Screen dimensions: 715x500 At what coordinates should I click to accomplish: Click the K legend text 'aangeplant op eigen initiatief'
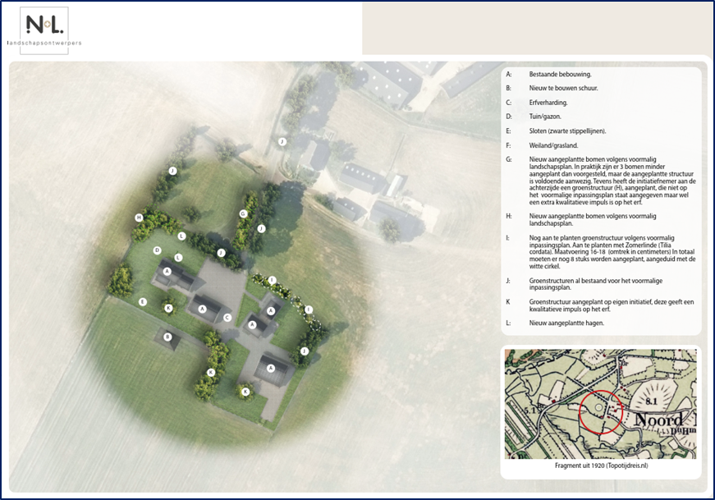(x=612, y=305)
